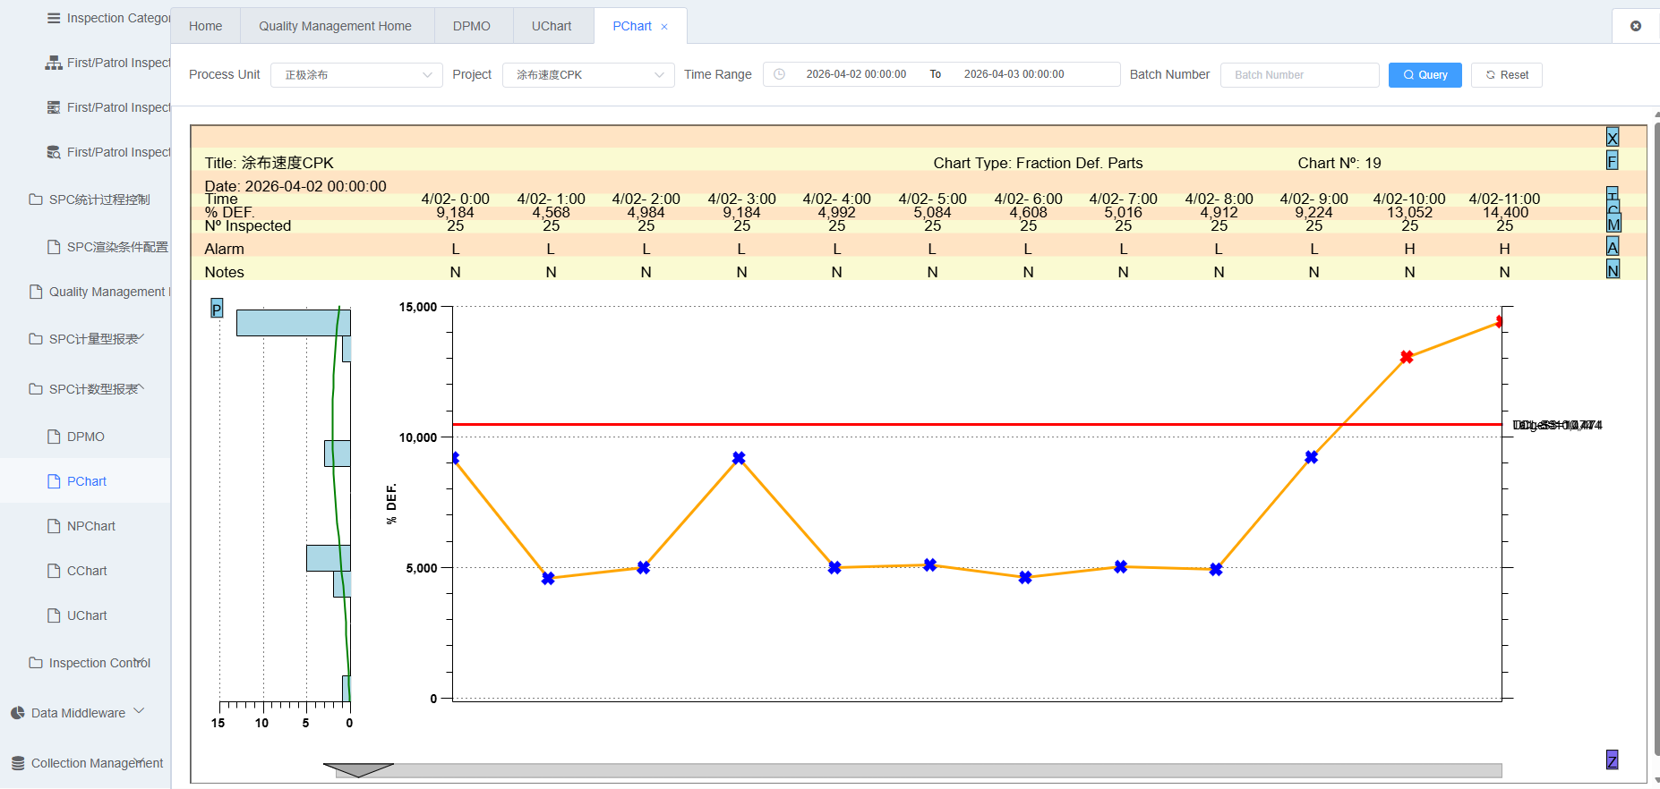Image resolution: width=1660 pixels, height=789 pixels.
Task: Open PChart in the sidebar
Action: pyautogui.click(x=85, y=481)
